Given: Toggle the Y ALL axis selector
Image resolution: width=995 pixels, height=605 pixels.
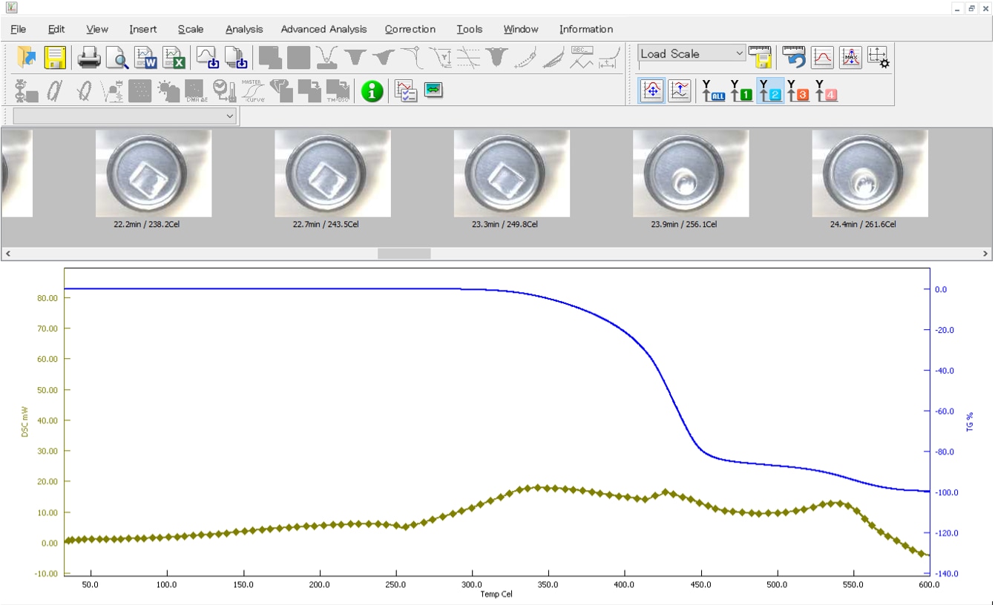Looking at the screenshot, I should pyautogui.click(x=713, y=90).
